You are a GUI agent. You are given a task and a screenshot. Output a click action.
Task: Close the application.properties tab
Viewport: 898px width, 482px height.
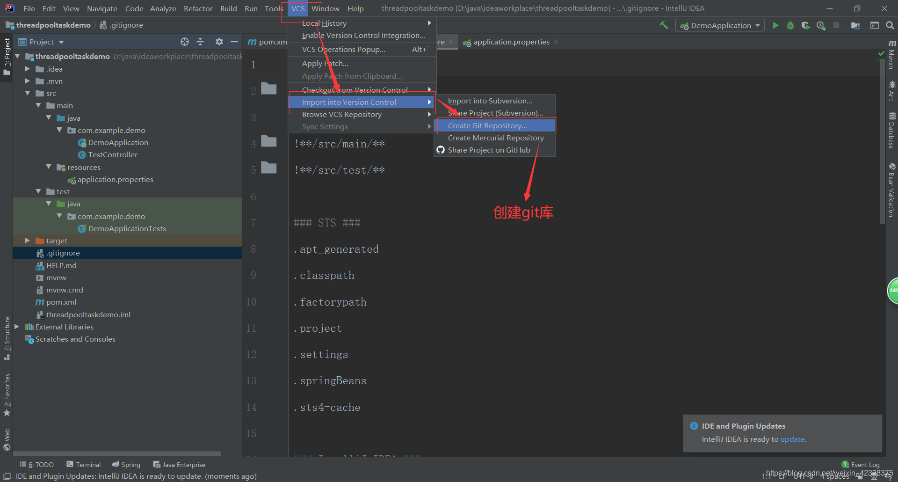point(556,42)
